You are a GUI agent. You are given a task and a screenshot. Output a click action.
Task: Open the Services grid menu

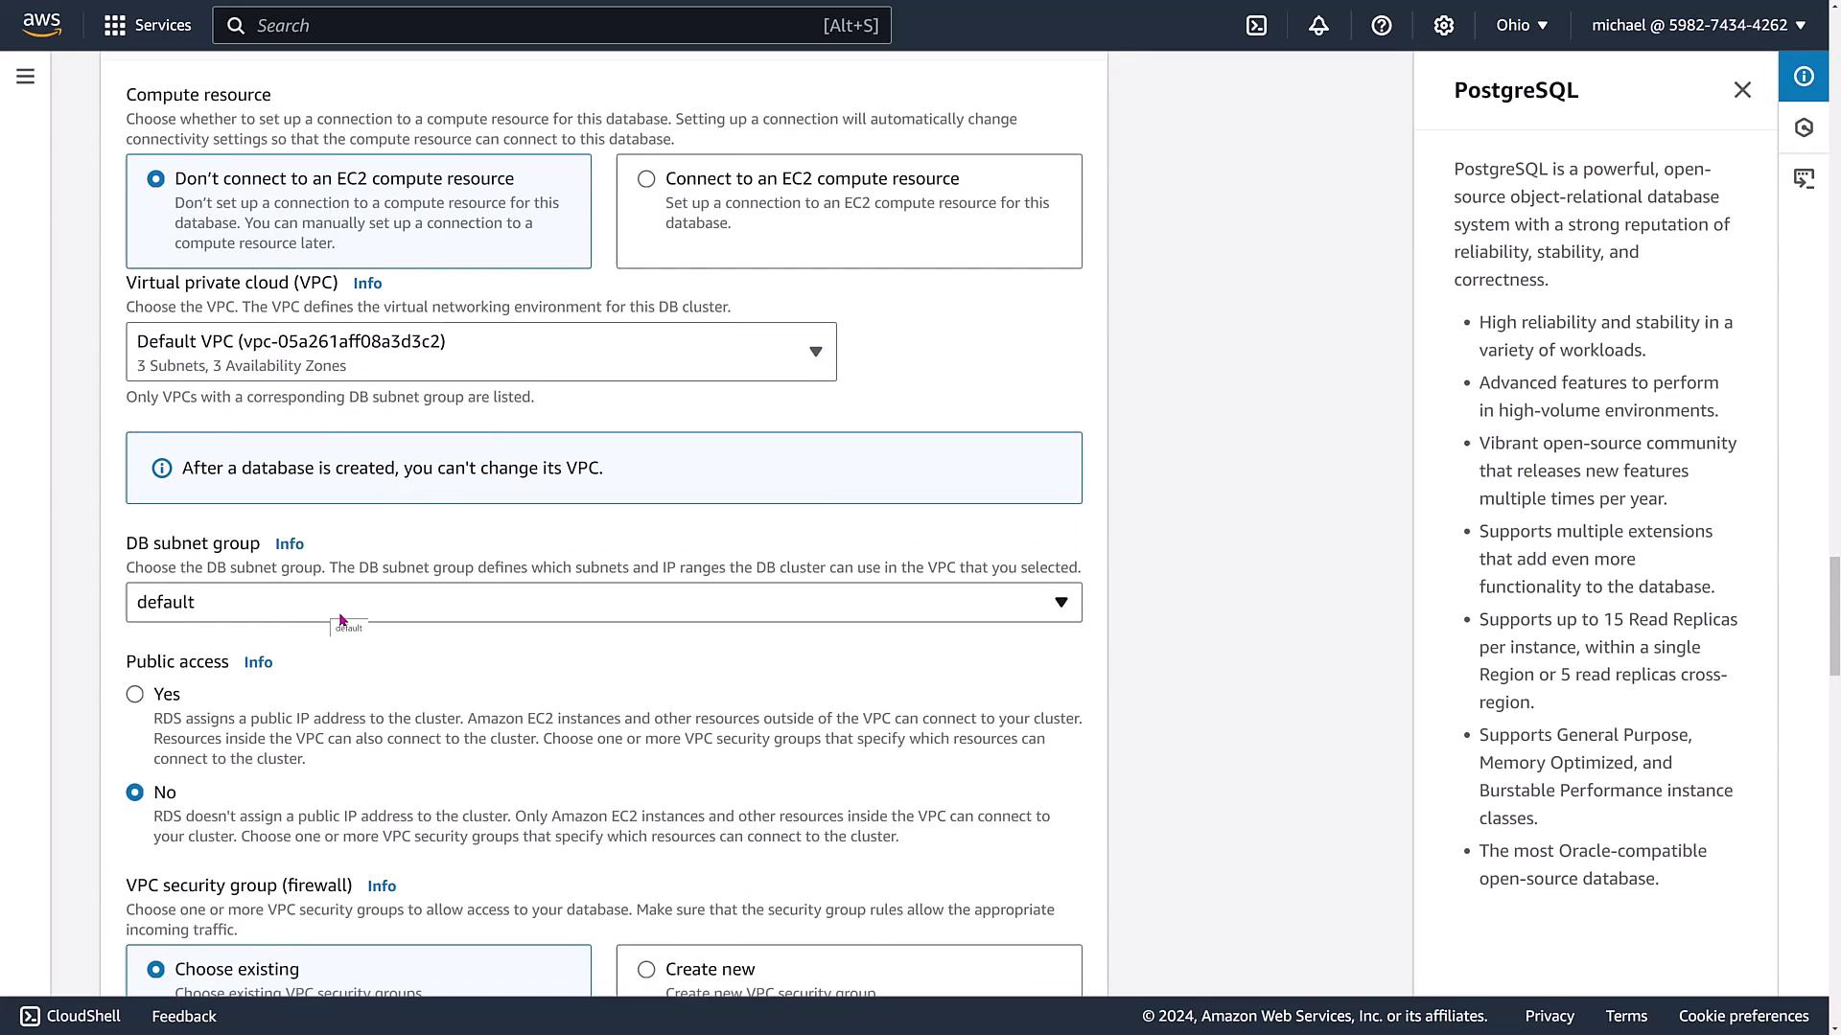coord(148,26)
